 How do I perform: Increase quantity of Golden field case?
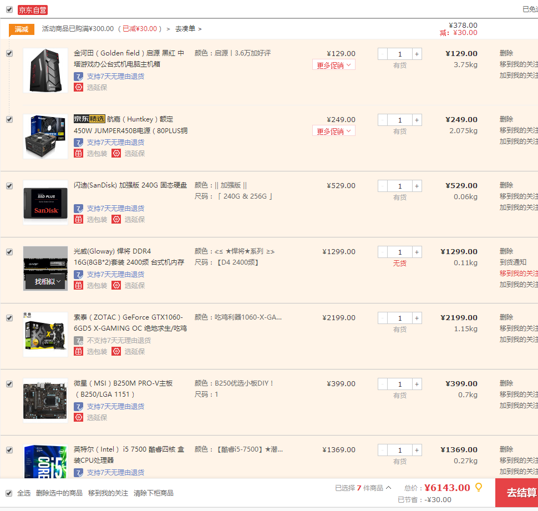point(417,54)
